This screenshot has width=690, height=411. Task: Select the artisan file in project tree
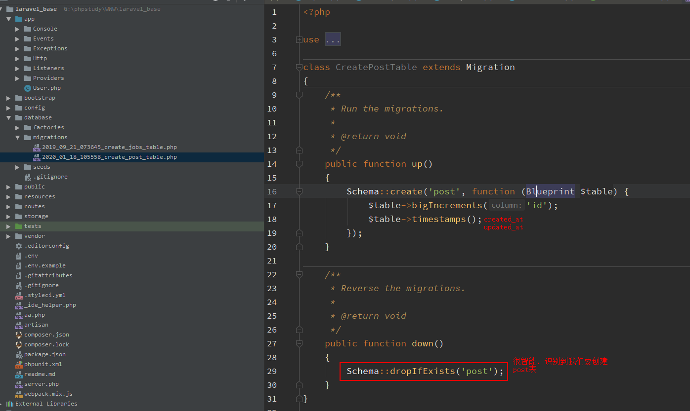(36, 325)
